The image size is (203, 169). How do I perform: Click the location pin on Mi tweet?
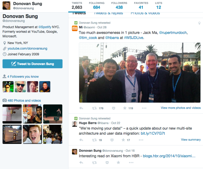tap(199, 23)
